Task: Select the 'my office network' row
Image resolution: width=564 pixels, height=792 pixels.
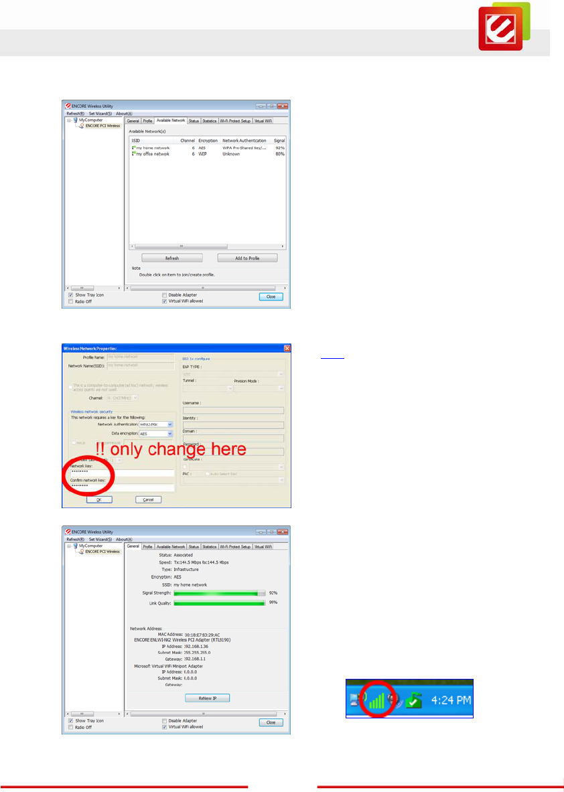Action: pos(208,154)
